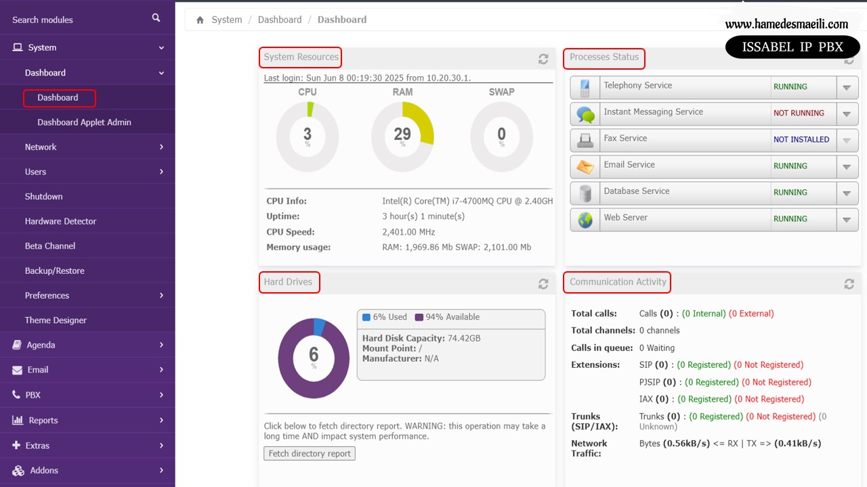Click the Fetch directory report button

[x=310, y=454]
